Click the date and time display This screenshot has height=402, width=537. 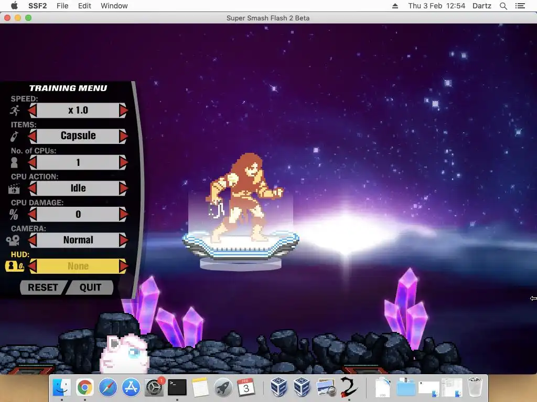[x=437, y=6]
